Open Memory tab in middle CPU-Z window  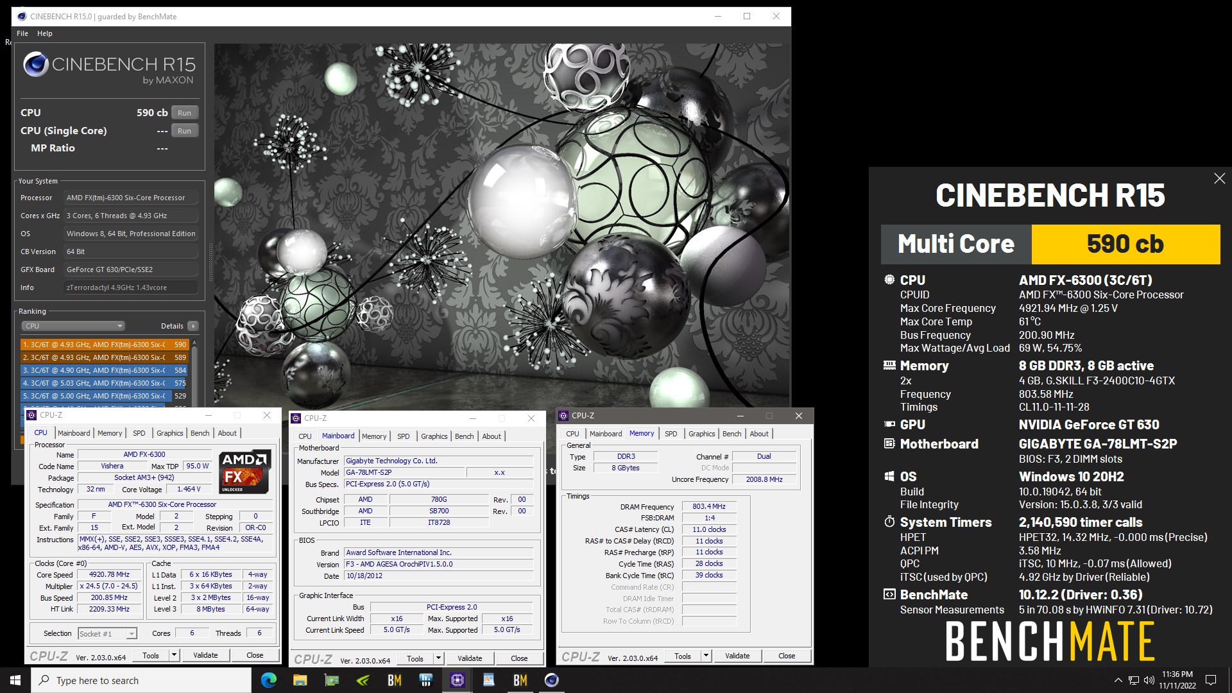point(374,436)
